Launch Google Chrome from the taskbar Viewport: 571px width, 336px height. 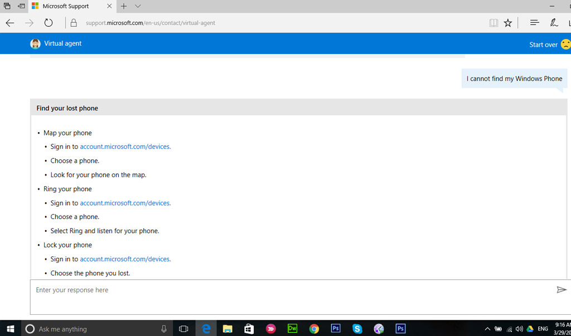click(x=314, y=329)
